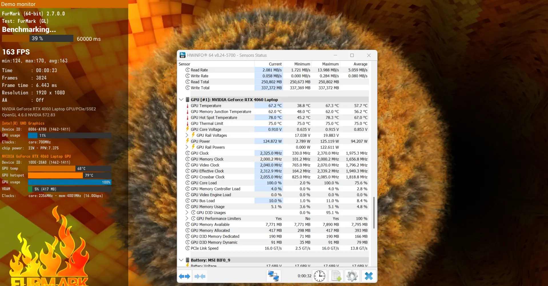548x286 pixels.
Task: Open the remote network monitoring icon
Action: 273,276
